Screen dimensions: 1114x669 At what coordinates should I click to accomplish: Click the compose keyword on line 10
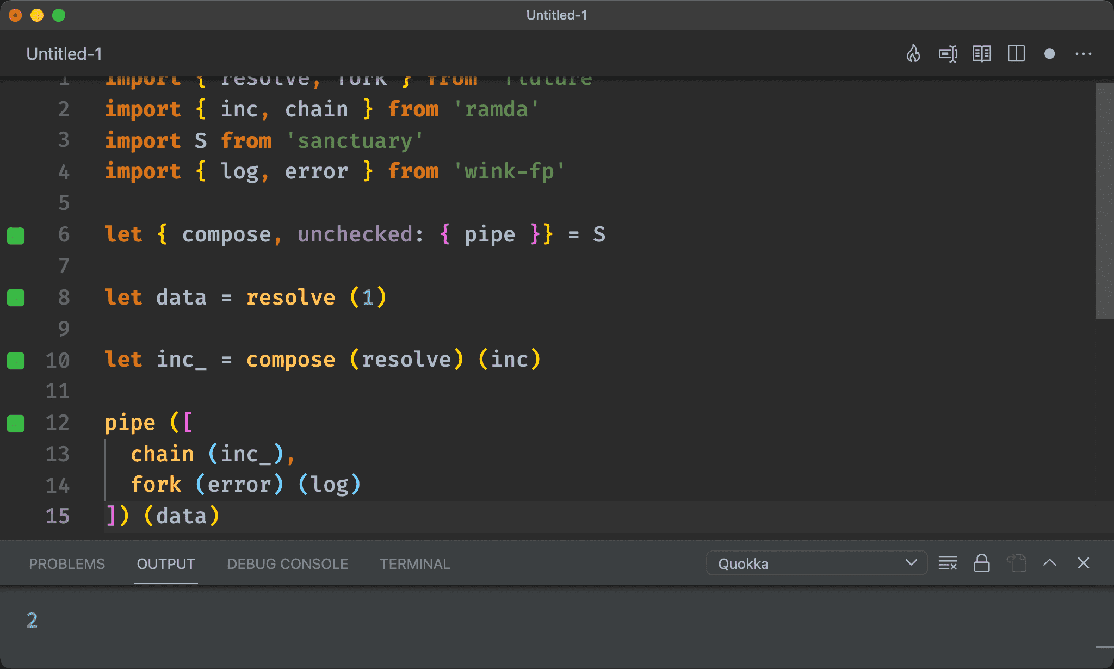coord(290,360)
